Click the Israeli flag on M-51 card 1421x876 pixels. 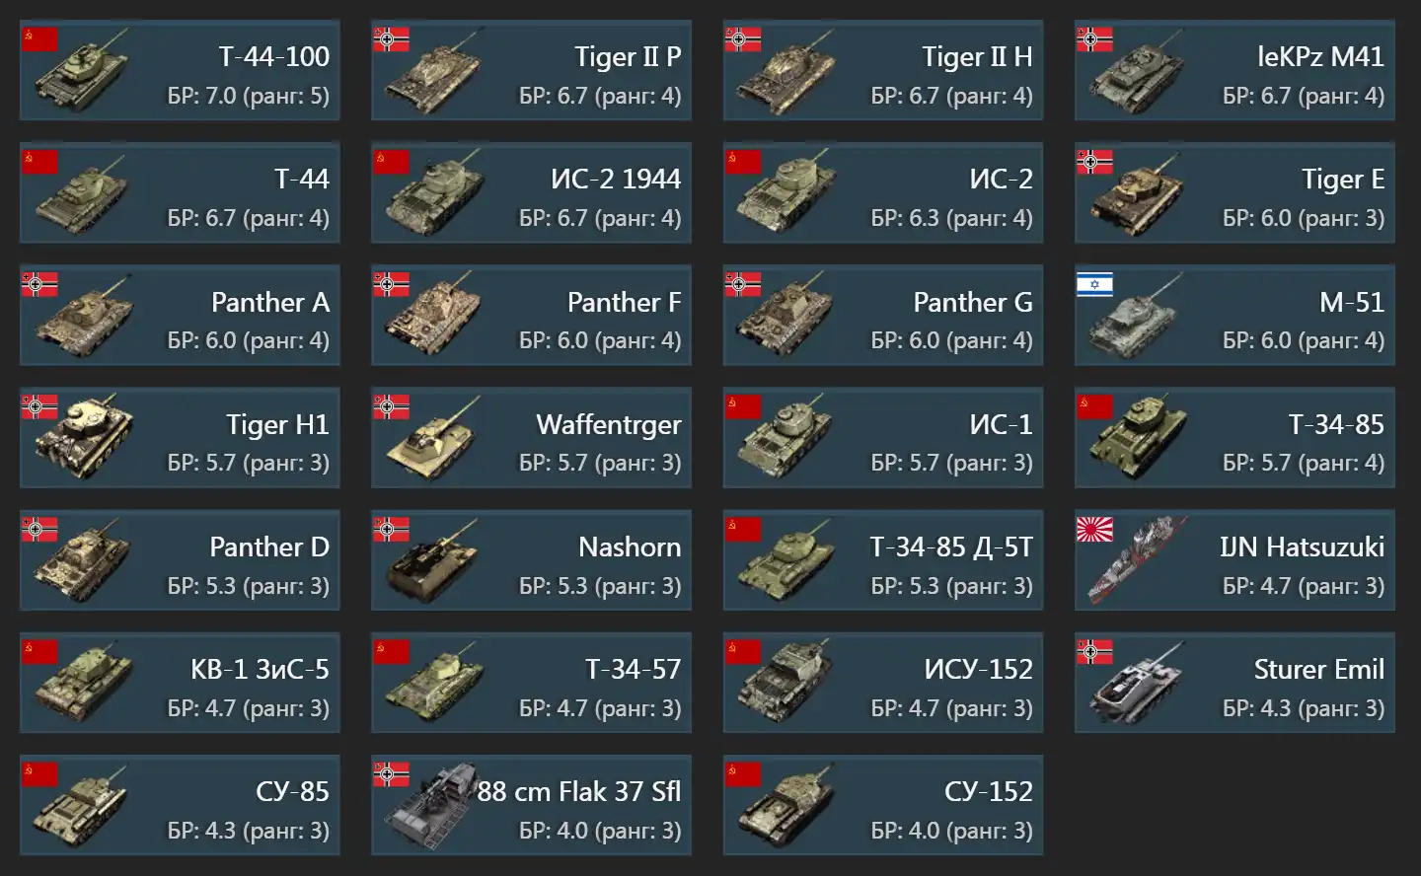coord(1094,285)
